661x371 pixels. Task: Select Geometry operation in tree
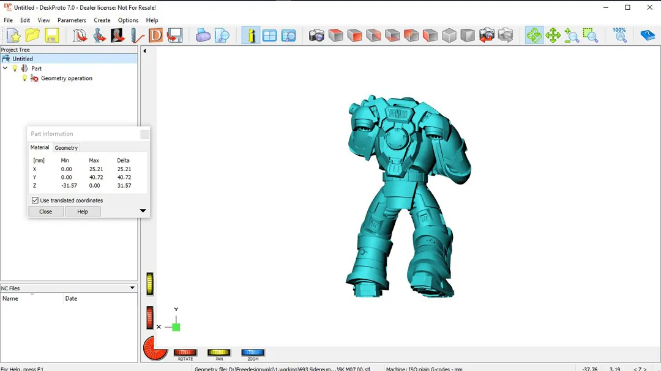[x=67, y=78]
